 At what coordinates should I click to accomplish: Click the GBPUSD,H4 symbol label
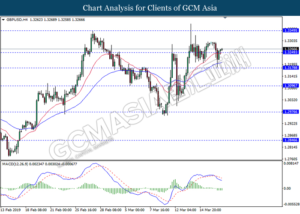point(17,20)
